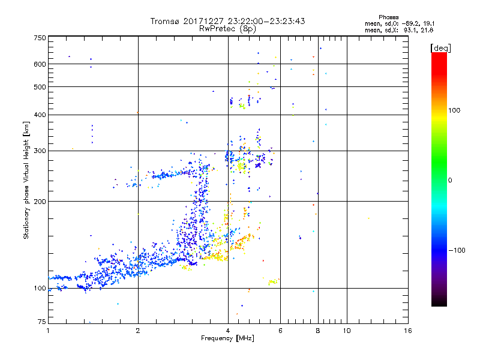Click the '[deg]' colorbar unit label
480x360 pixels.
tap(440, 49)
